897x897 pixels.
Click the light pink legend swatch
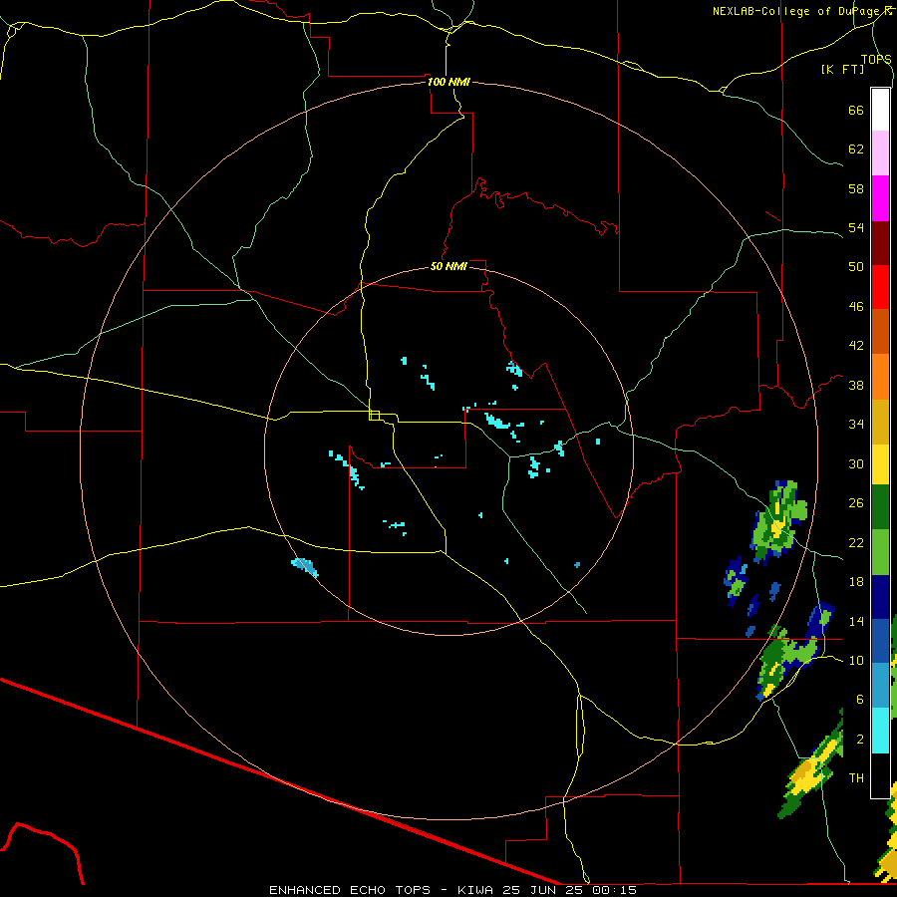(x=880, y=153)
